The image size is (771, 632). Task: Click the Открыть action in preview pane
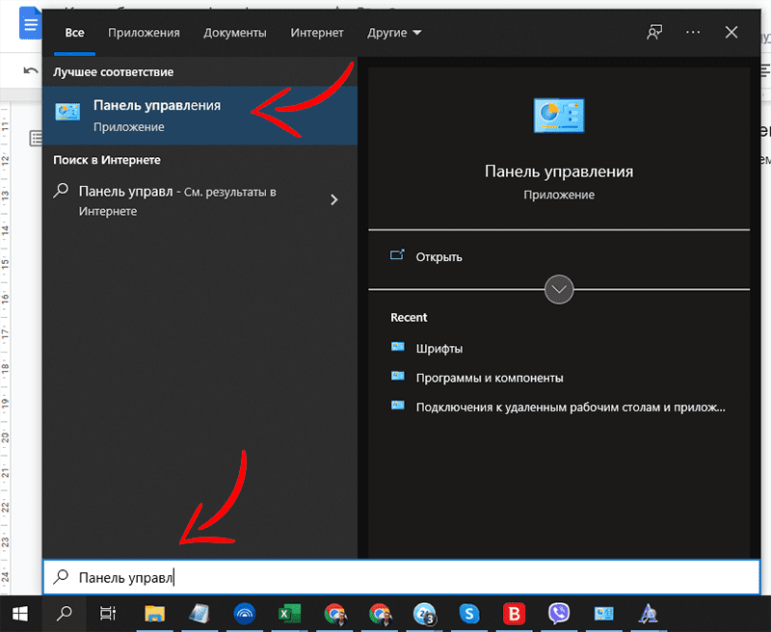tap(439, 257)
